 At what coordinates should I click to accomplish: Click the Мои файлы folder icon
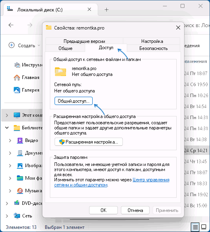pyautogui.click(x=20, y=178)
